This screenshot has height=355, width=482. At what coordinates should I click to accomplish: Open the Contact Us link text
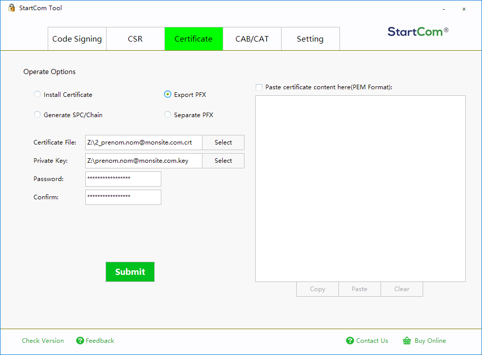tap(372, 341)
